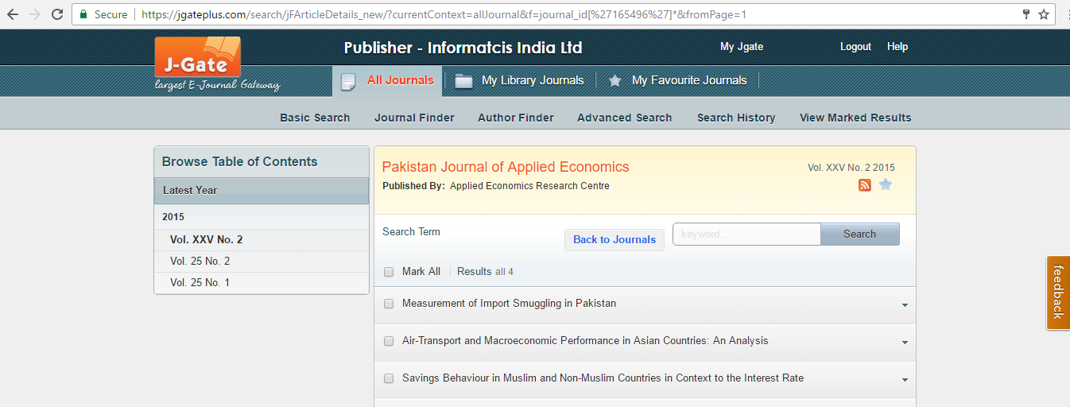Open the feedback side tab

click(x=1058, y=293)
